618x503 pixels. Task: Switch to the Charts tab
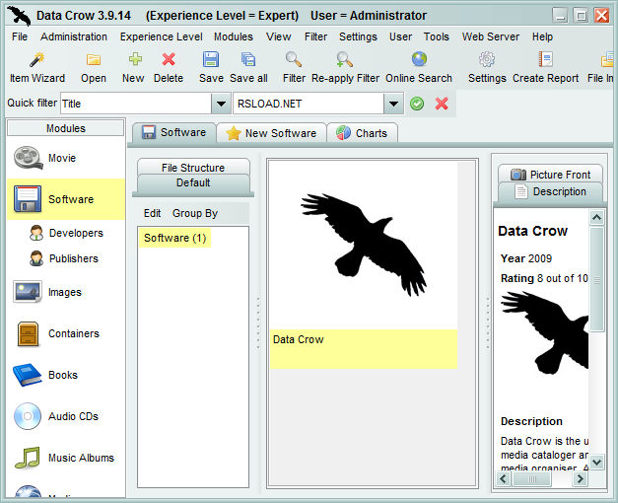pos(362,133)
